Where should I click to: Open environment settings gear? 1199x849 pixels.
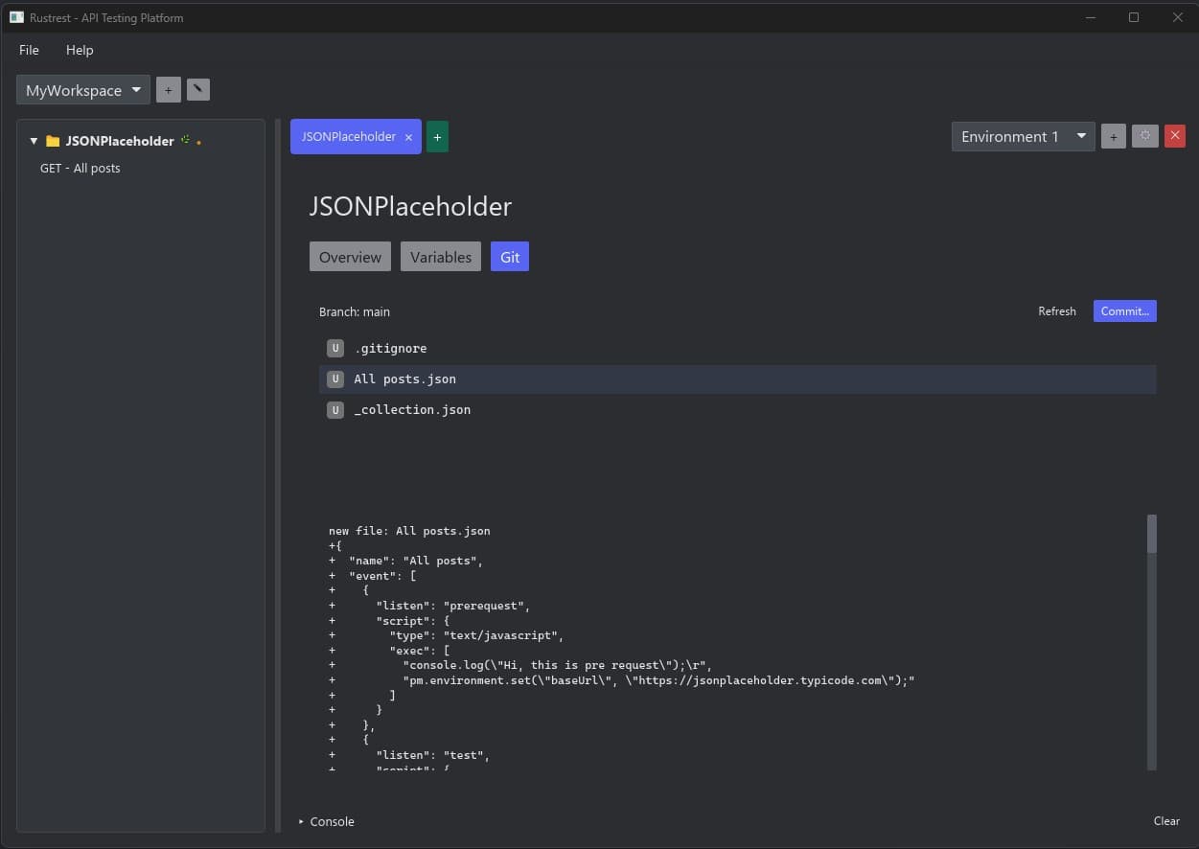[x=1145, y=136]
